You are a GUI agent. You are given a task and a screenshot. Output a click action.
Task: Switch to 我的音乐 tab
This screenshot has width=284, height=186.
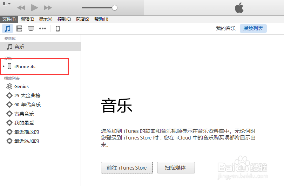[226, 29]
